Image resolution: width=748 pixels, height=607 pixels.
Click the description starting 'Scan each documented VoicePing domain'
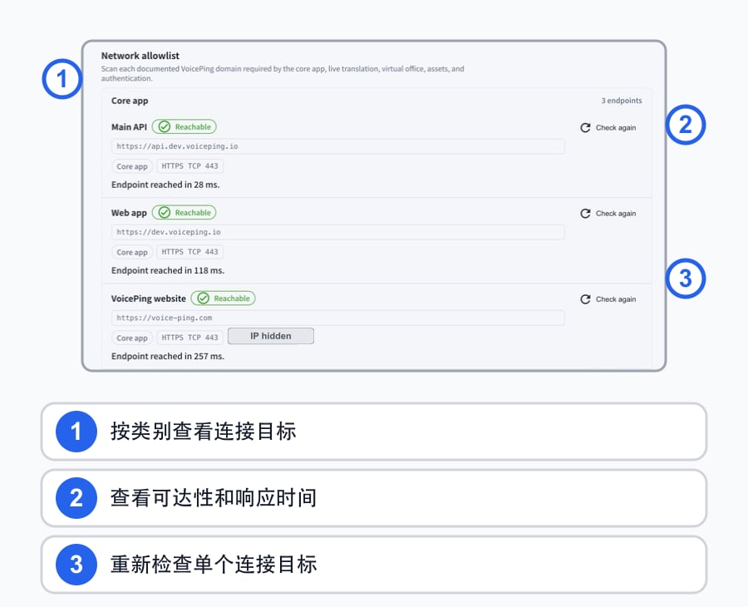point(283,73)
